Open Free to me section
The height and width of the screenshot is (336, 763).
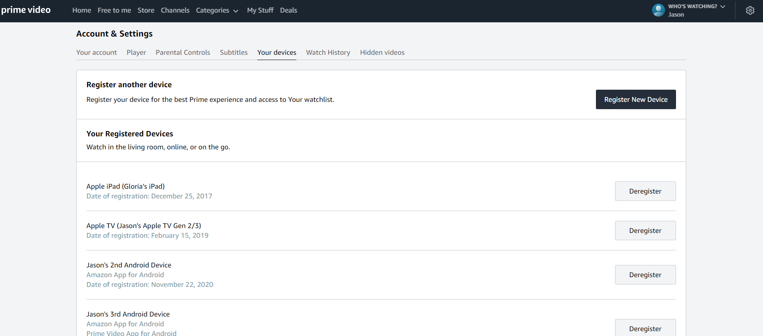click(114, 11)
